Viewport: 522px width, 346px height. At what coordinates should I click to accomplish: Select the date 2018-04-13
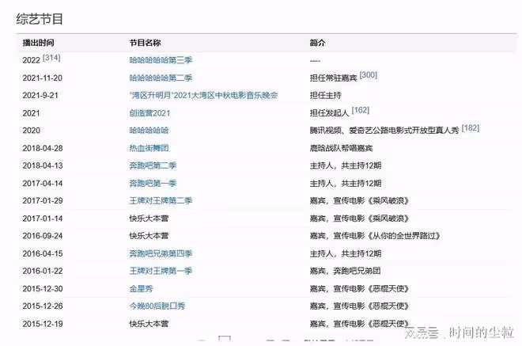[43, 165]
